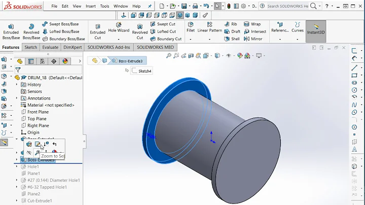Click the Rib button
Viewport: 365px width, 205px height.
click(231, 24)
